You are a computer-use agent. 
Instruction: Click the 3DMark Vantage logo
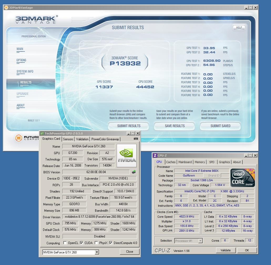coord(37,19)
